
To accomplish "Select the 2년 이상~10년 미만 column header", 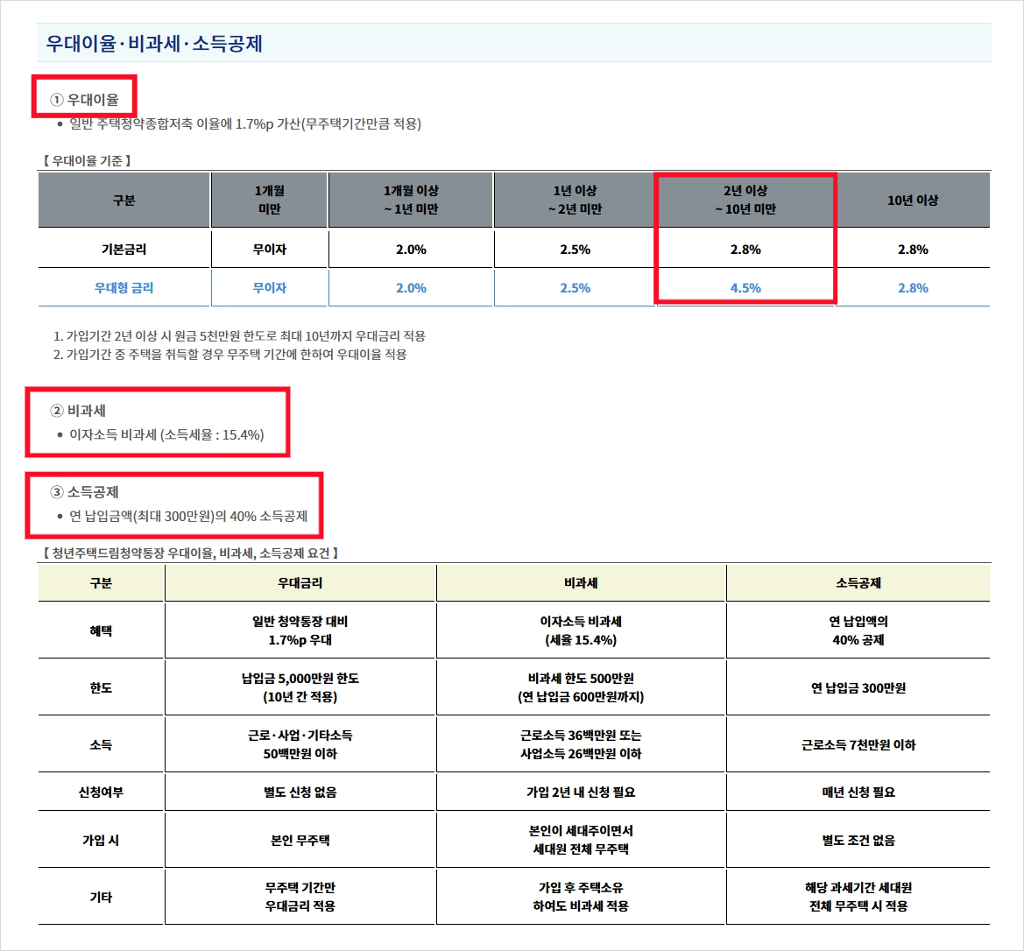I will [745, 200].
